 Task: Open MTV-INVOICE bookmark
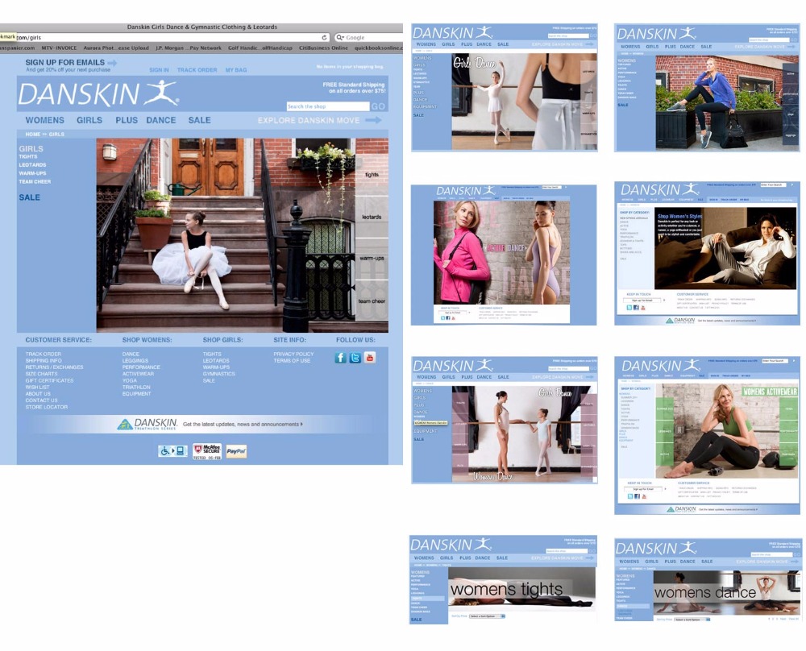coord(59,48)
